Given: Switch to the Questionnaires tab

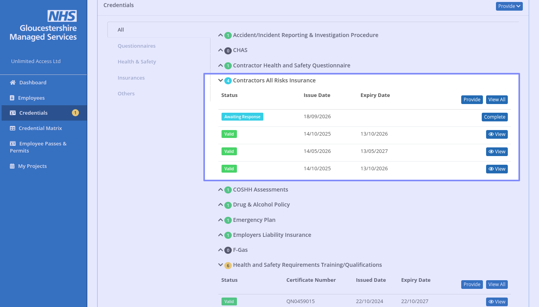Looking at the screenshot, I should click(137, 46).
